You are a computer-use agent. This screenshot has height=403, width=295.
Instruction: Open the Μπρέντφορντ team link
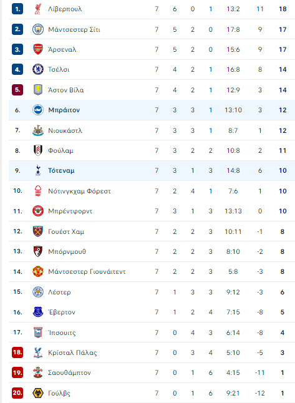[70, 211]
